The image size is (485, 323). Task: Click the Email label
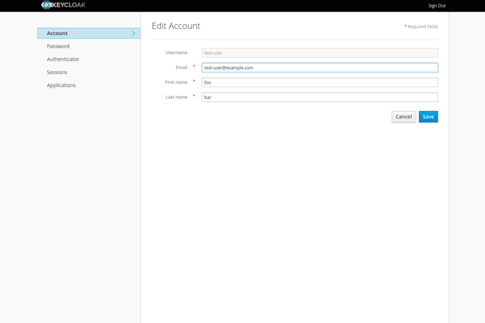181,67
